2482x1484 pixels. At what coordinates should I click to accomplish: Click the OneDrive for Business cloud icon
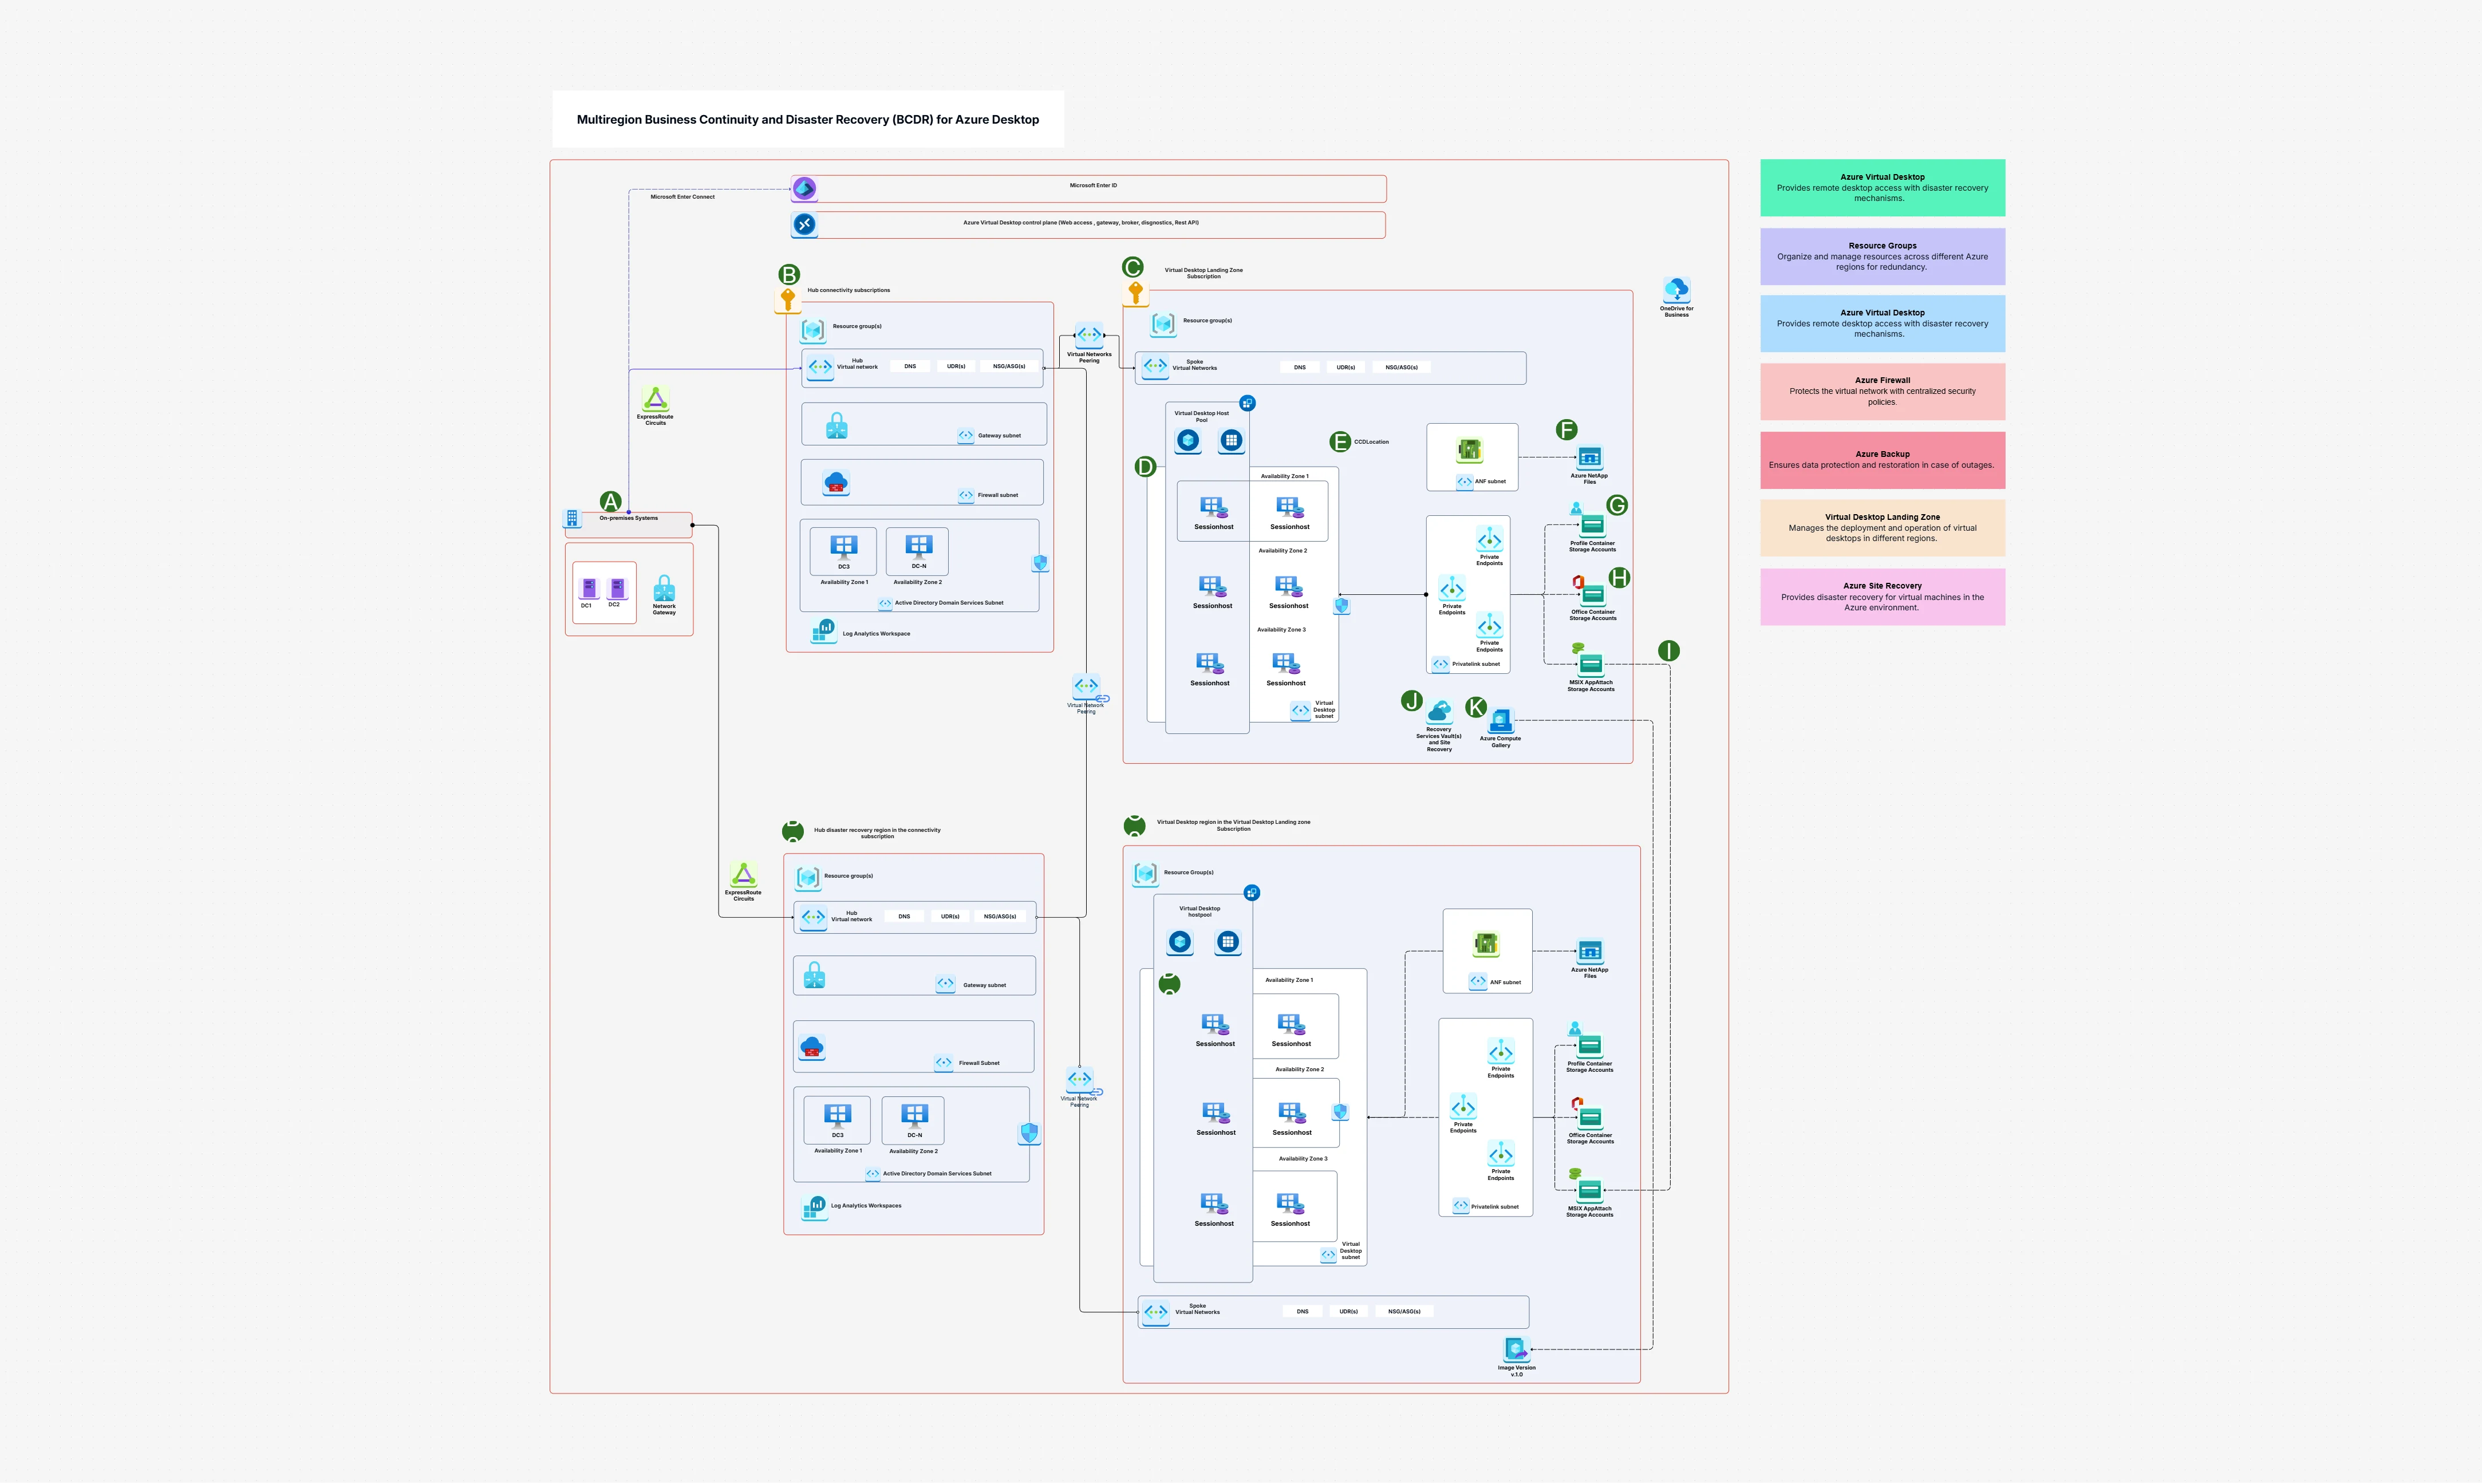click(x=1676, y=290)
